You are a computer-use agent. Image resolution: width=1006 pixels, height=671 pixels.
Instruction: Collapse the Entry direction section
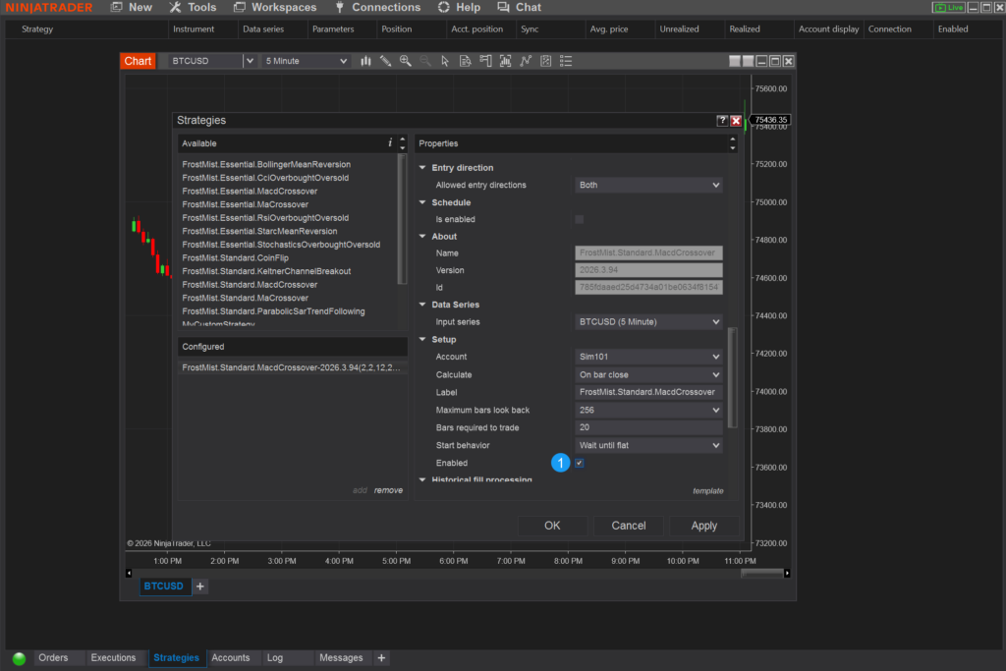(x=423, y=168)
